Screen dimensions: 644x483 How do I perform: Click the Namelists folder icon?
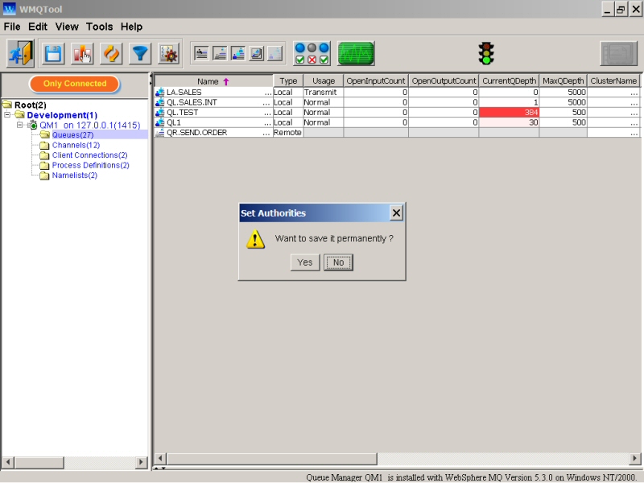tap(44, 175)
